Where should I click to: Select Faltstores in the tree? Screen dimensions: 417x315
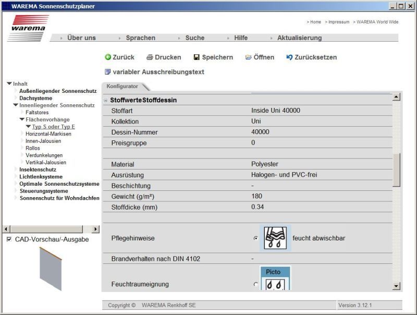click(x=37, y=112)
